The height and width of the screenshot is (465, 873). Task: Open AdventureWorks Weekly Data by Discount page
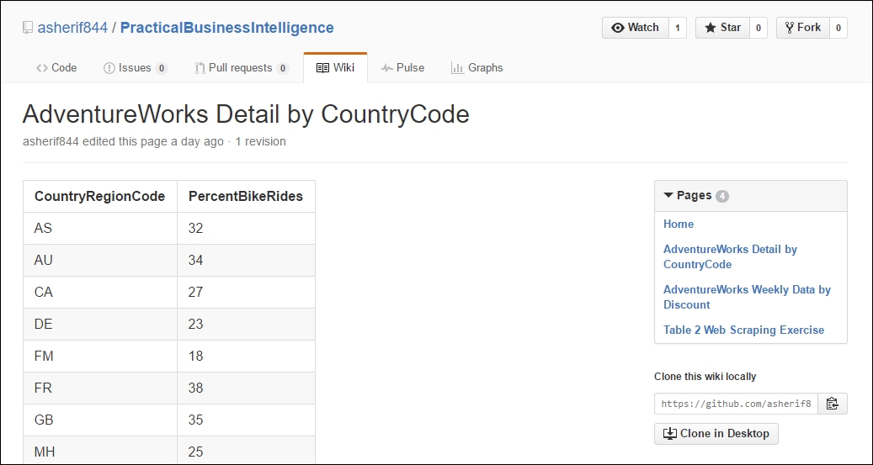point(747,297)
